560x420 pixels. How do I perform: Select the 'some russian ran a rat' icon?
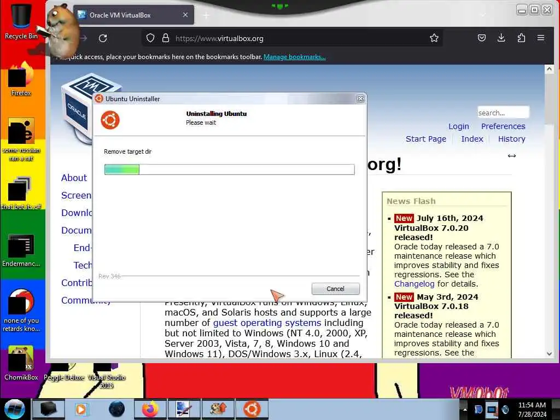coord(21,139)
